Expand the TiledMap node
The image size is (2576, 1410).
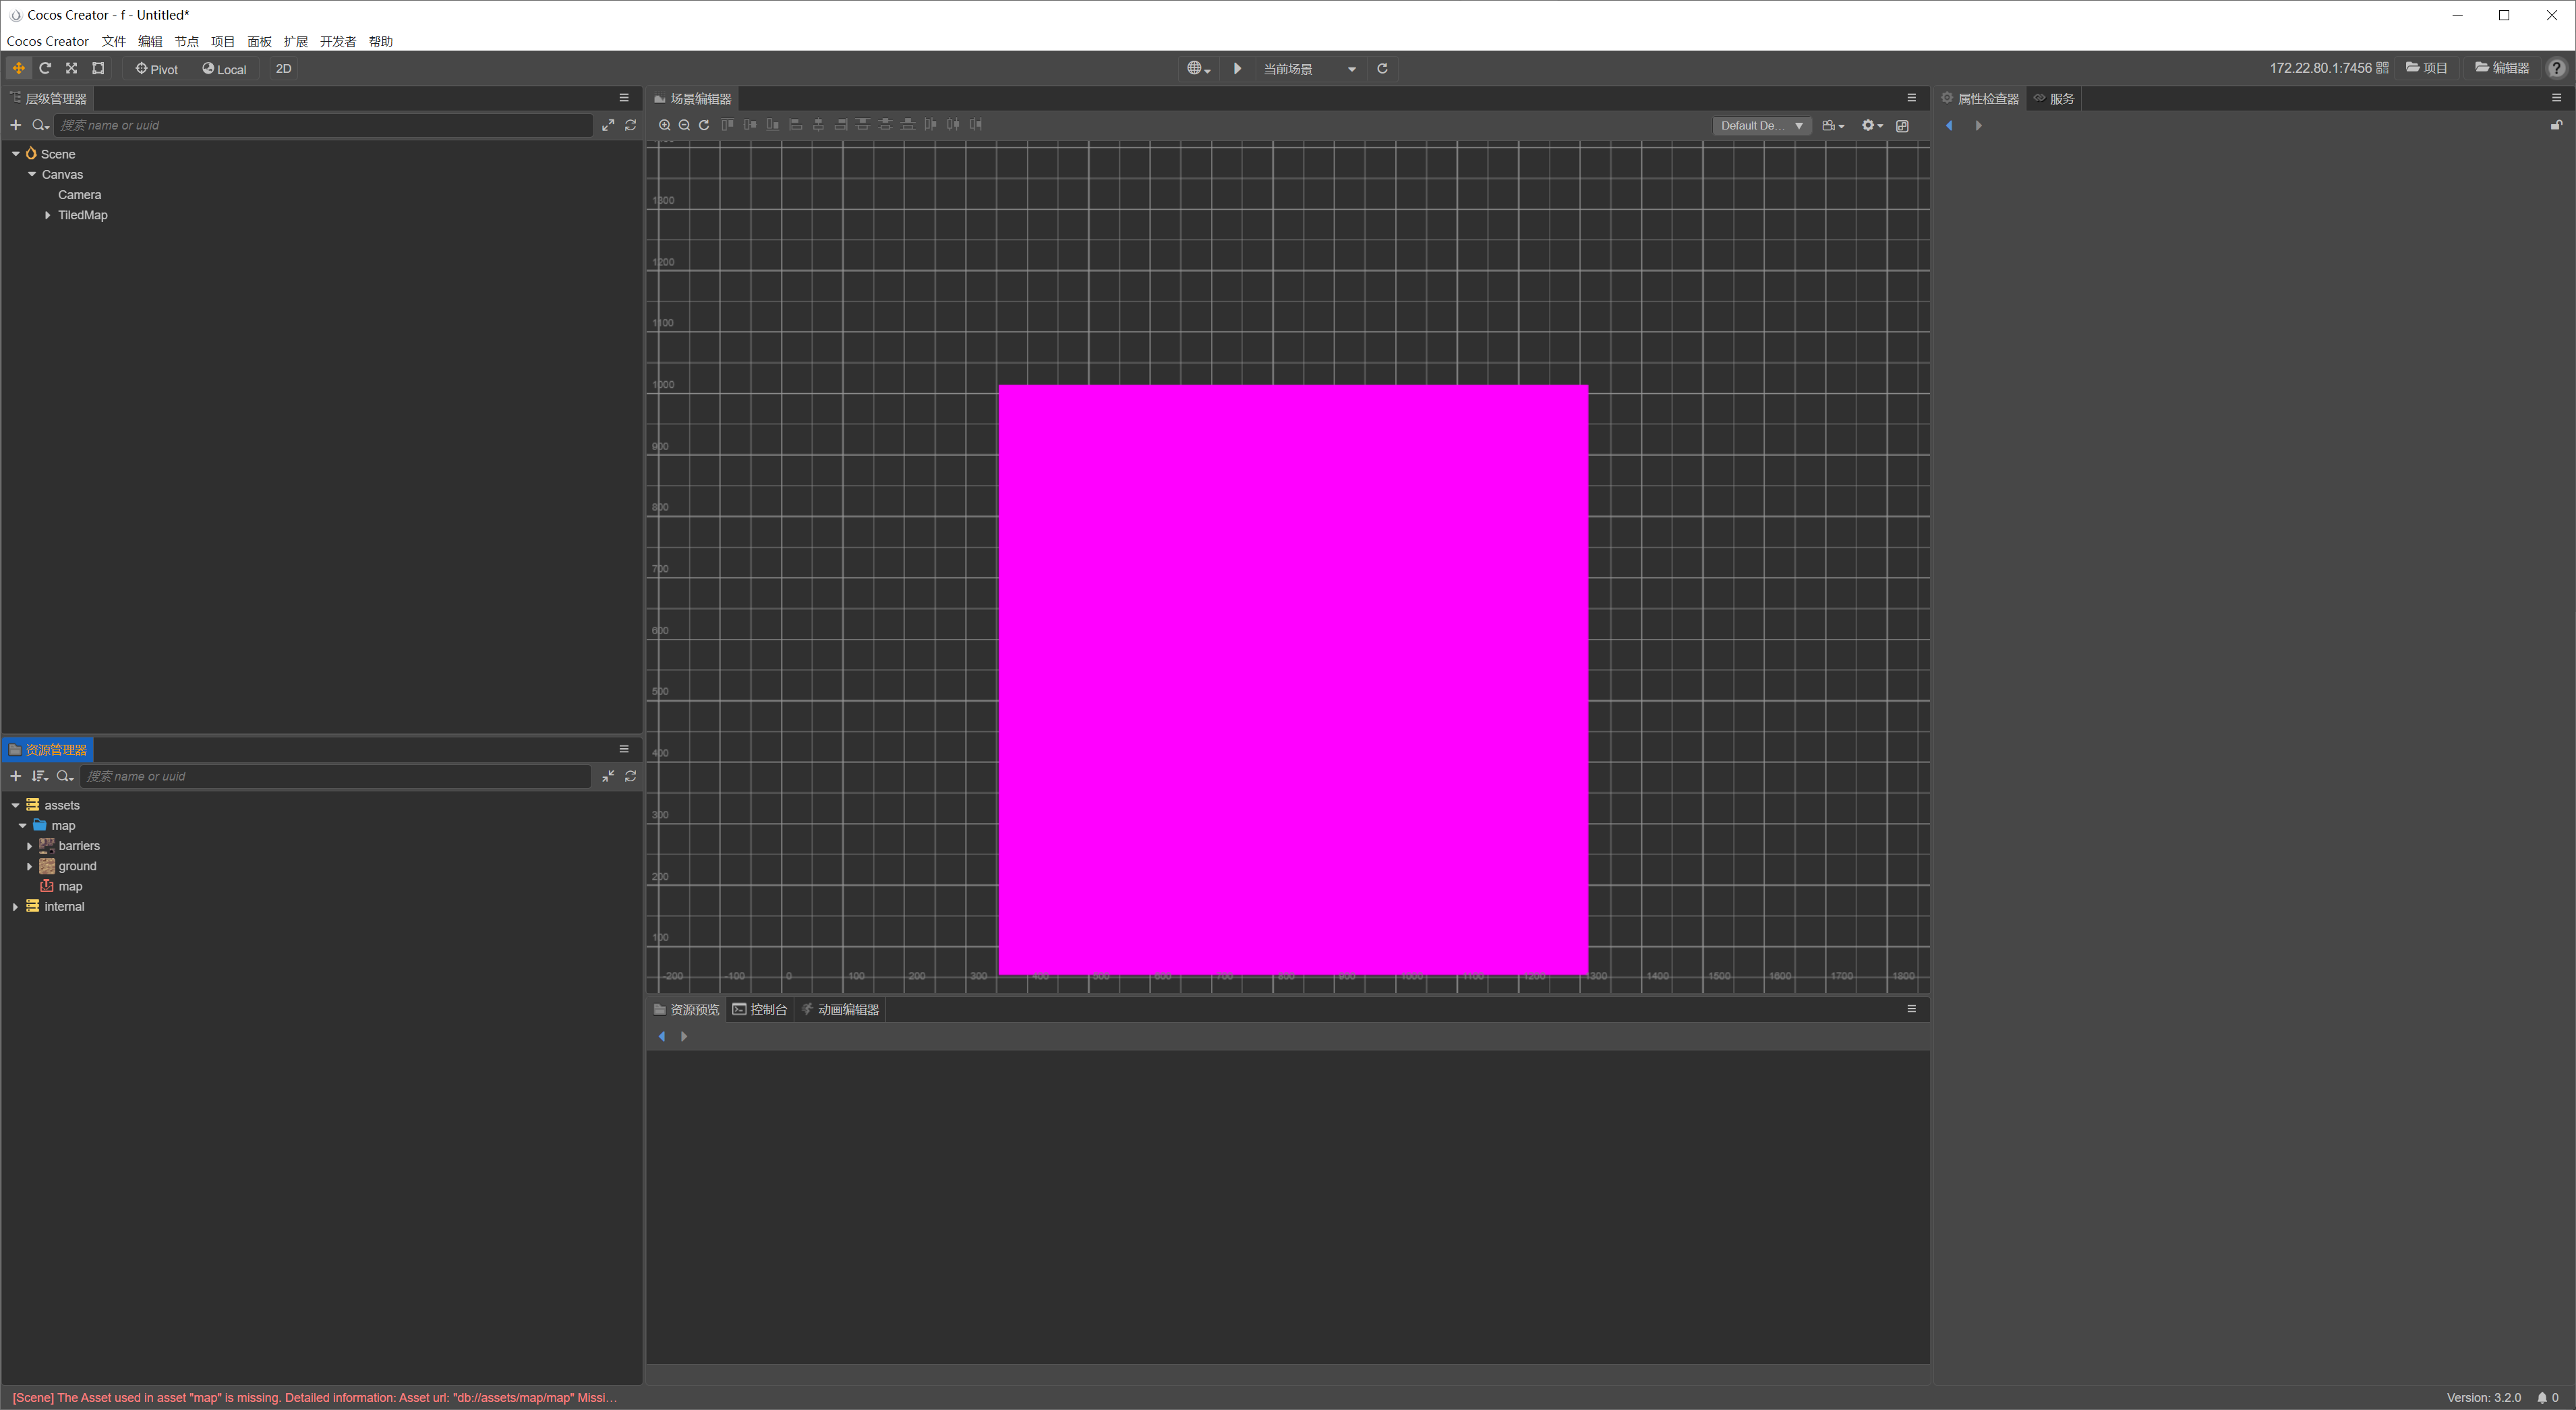click(x=47, y=215)
